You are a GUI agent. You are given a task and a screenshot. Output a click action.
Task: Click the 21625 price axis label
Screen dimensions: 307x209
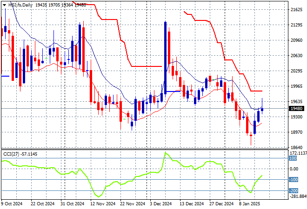(296, 10)
